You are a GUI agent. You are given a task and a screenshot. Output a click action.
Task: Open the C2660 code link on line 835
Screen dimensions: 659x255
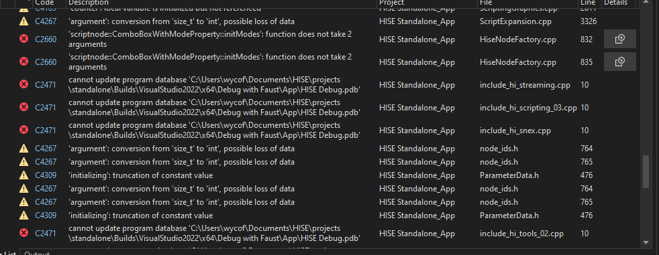coord(46,62)
